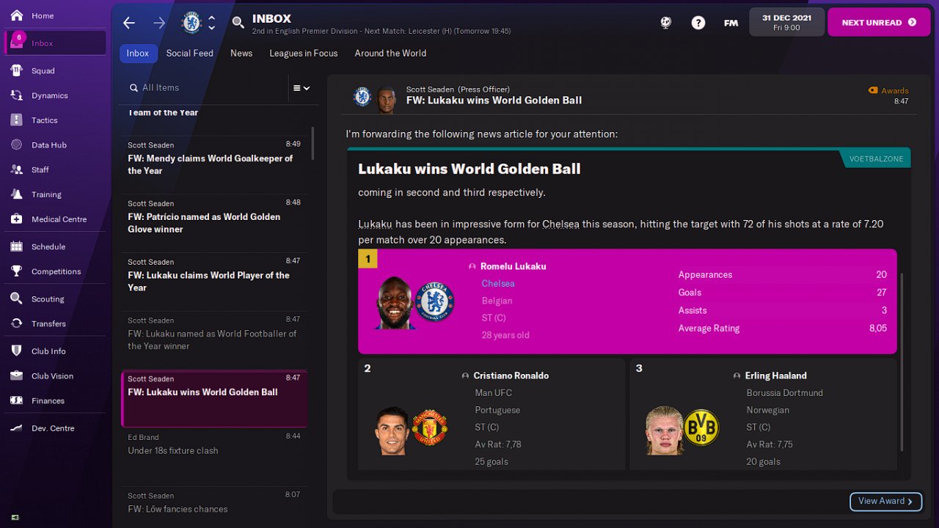The image size is (939, 528).
Task: Open the inbox filter list dropdown
Action: (302, 88)
